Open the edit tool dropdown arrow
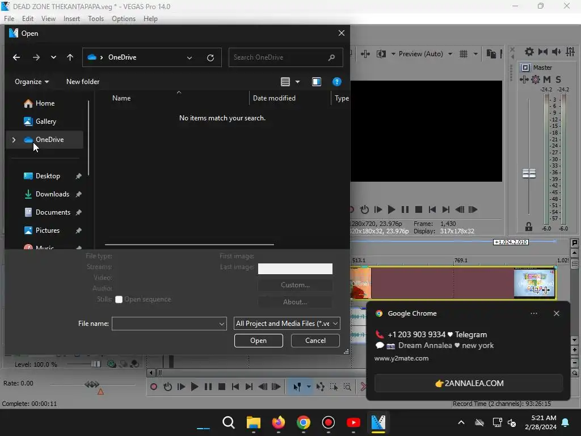 (x=309, y=387)
